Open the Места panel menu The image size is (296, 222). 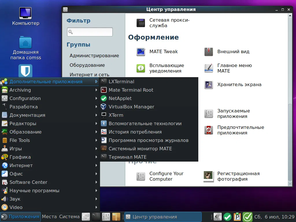click(x=49, y=217)
